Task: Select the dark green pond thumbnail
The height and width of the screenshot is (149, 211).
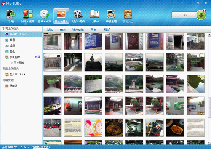Action: (195, 84)
